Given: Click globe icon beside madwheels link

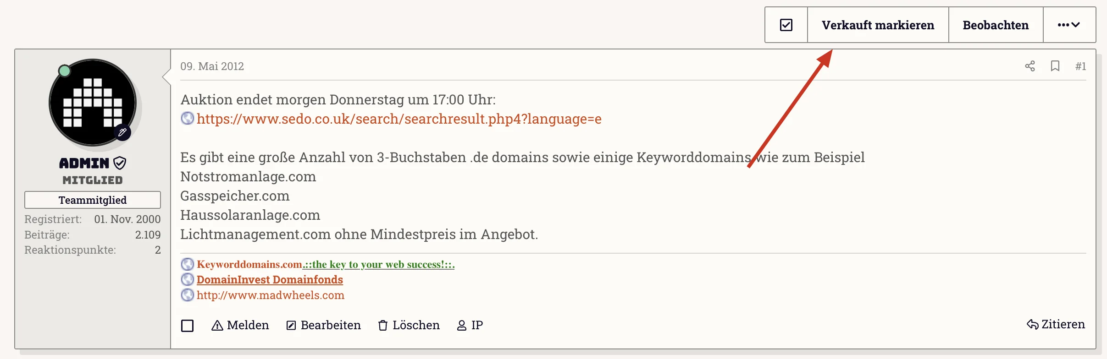Looking at the screenshot, I should click(x=187, y=295).
